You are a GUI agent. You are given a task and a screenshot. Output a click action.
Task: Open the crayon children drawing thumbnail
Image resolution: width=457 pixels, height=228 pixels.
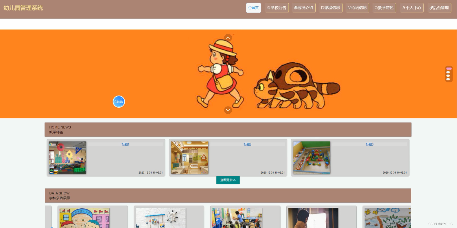pyautogui.click(x=84, y=218)
